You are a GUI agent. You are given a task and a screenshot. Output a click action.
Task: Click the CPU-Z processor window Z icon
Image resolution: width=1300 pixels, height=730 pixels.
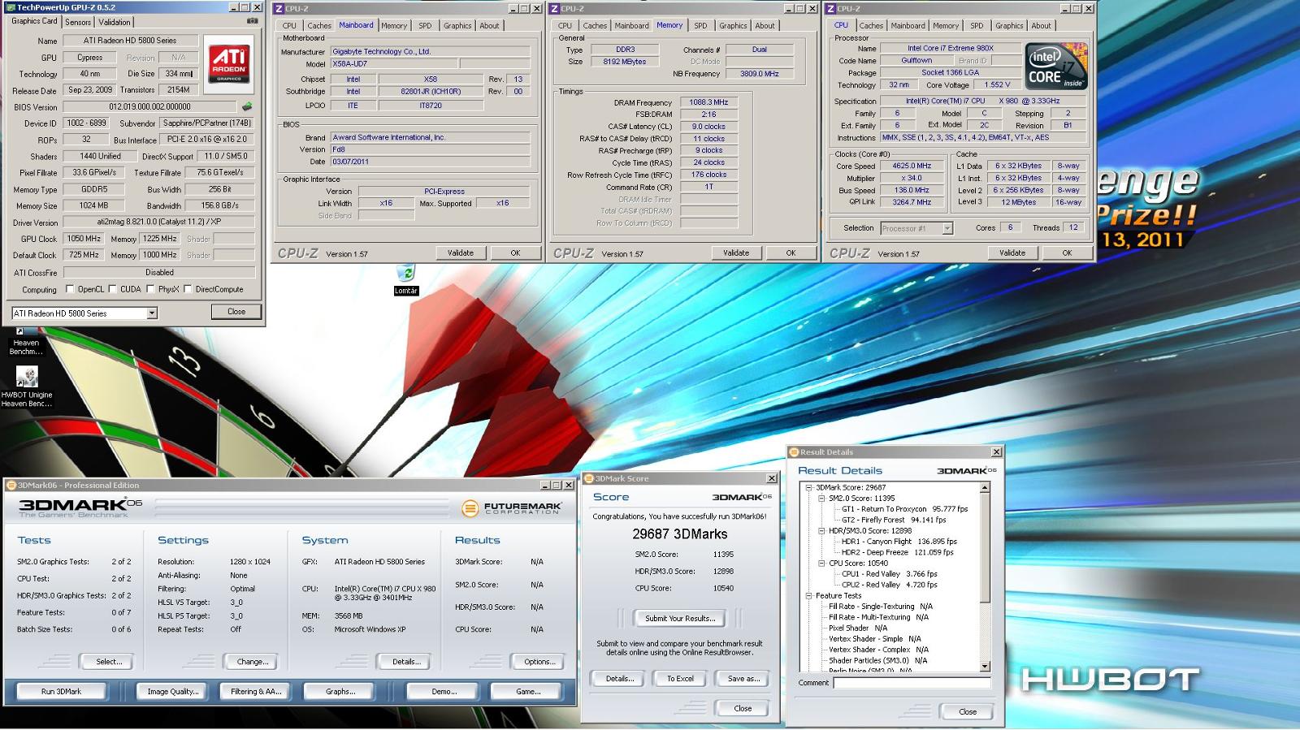coord(830,8)
